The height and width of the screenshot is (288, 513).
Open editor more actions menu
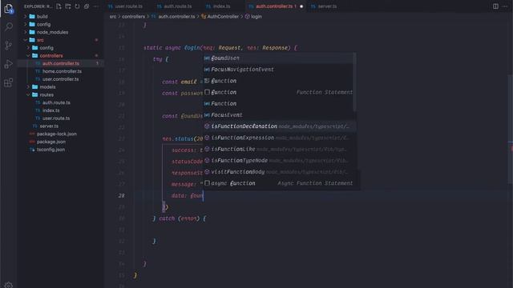(505, 6)
